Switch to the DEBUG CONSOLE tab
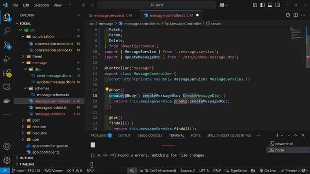This screenshot has width=310, height=174. [x=150, y=135]
